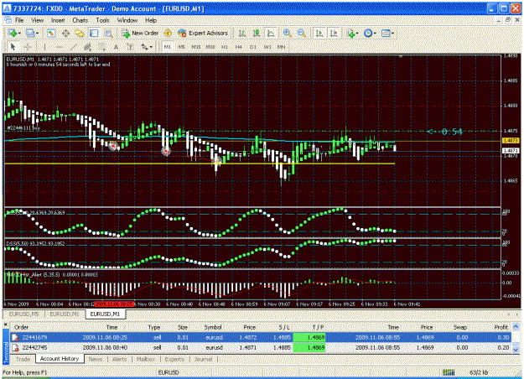Screen dimensions: 524x379
Task: Open the Profiles dropdown
Action: 32,33
